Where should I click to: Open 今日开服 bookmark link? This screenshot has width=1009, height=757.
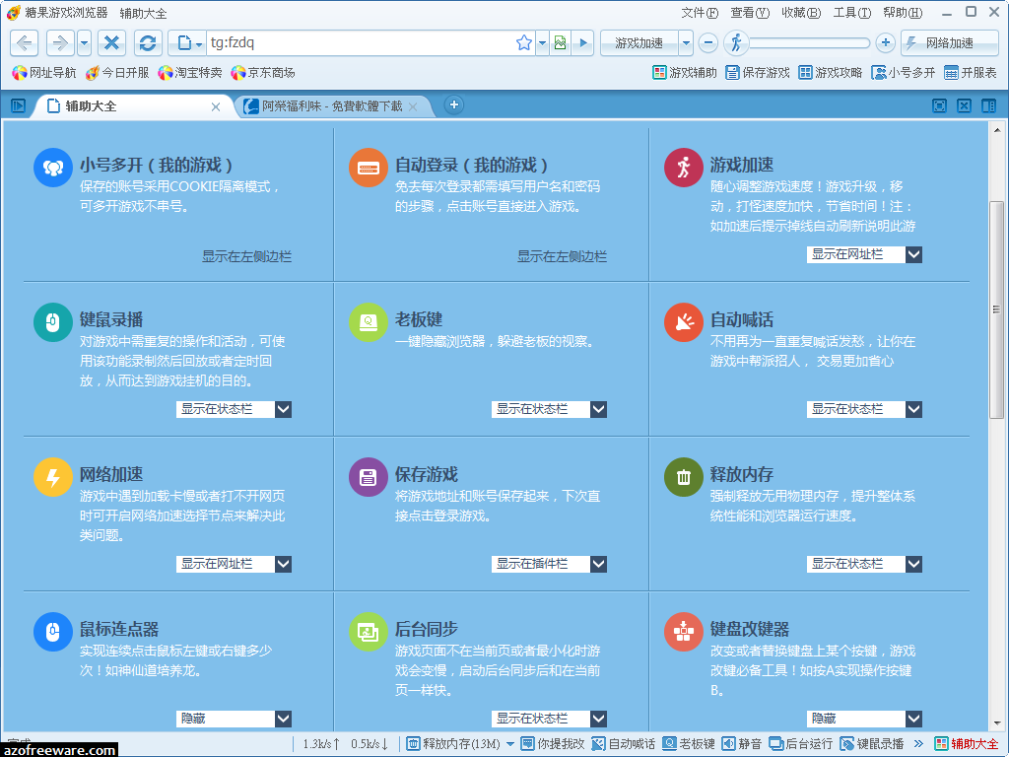tap(116, 73)
